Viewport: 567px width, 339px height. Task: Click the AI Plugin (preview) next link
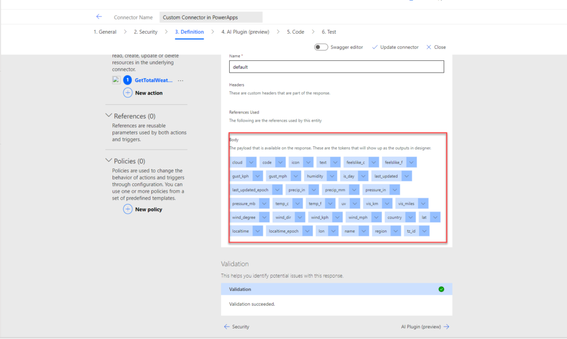(425, 327)
